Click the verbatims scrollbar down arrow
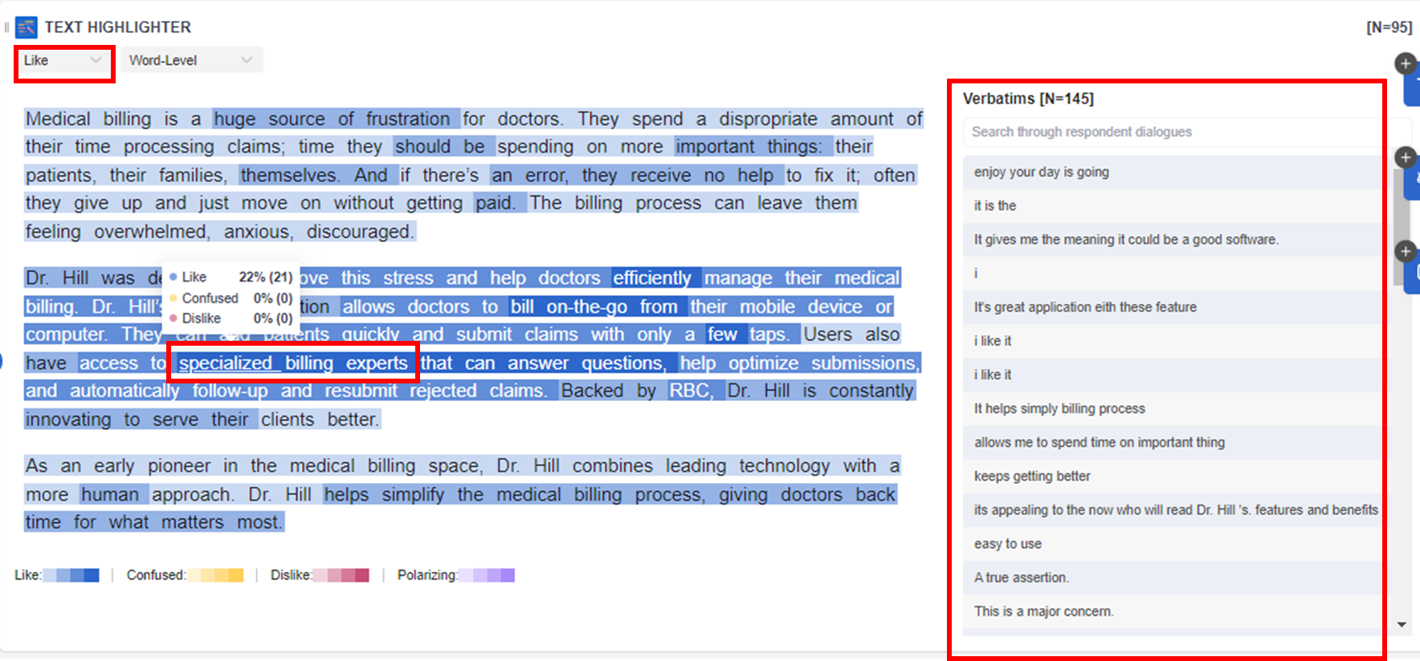This screenshot has width=1420, height=661. (x=1402, y=624)
